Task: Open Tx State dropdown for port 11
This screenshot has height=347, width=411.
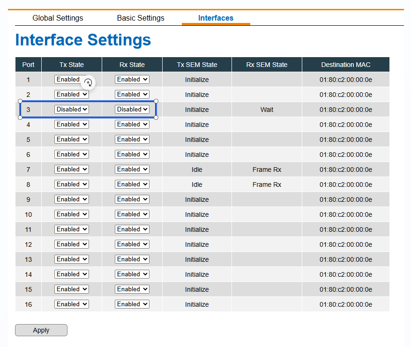Action: tap(72, 229)
